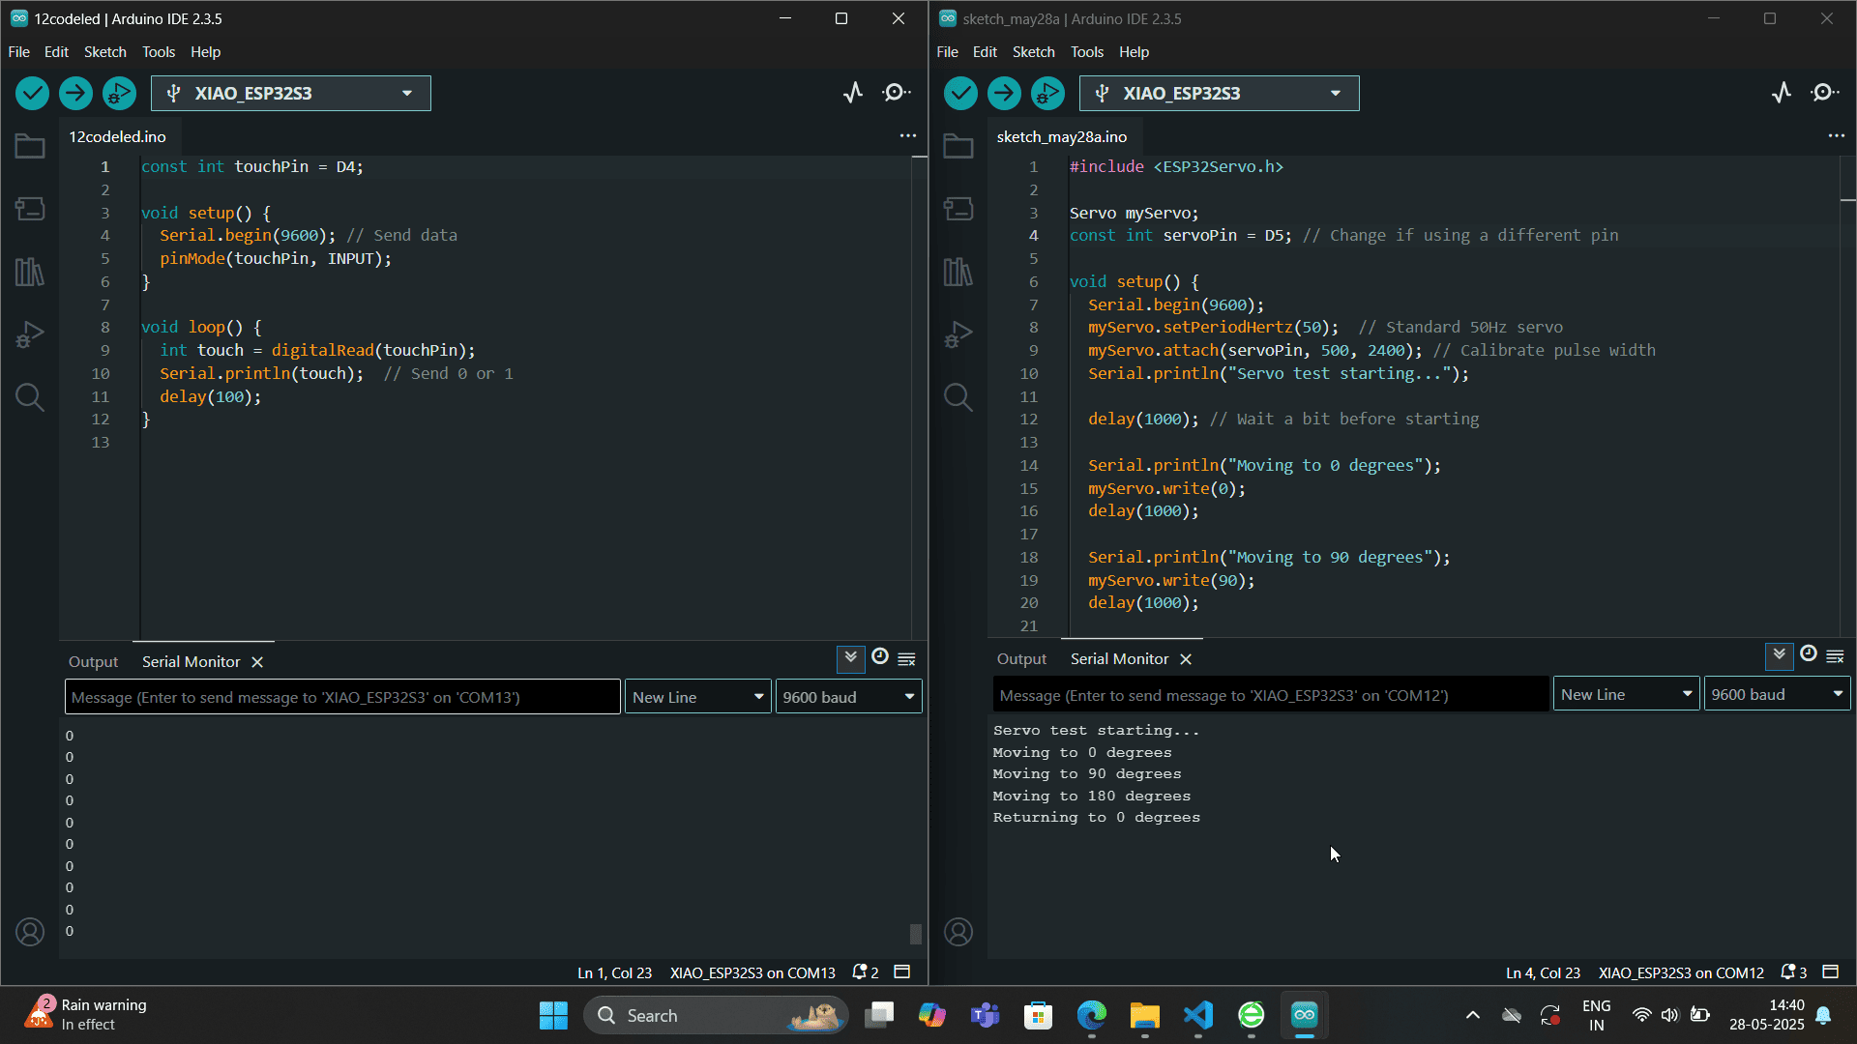The width and height of the screenshot is (1857, 1044).
Task: Clear output in COM12 serial monitor
Action: point(1835,656)
